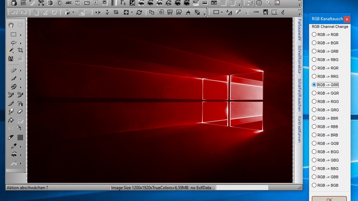This screenshot has height=201, width=358.
Task: Open overflow chevron of the JPG/BMP toolbar
Action: 205,14
